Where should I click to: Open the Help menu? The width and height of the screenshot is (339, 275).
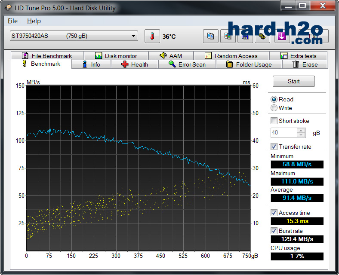coord(34,21)
